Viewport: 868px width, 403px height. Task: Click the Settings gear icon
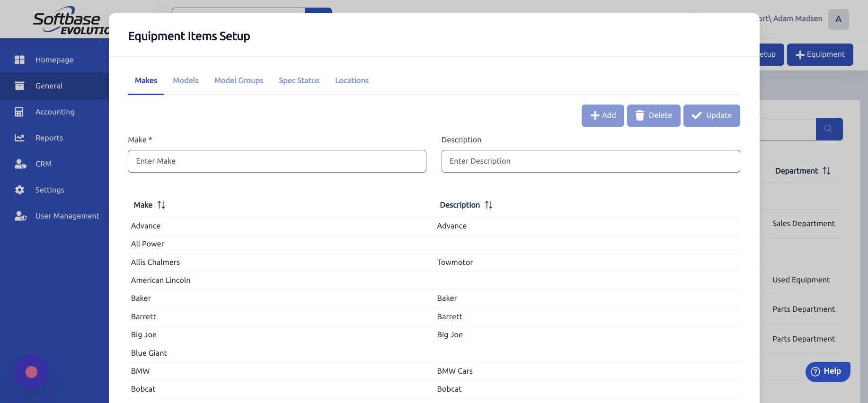coord(19,190)
